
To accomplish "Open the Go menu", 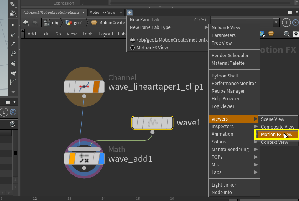I will (58, 34).
